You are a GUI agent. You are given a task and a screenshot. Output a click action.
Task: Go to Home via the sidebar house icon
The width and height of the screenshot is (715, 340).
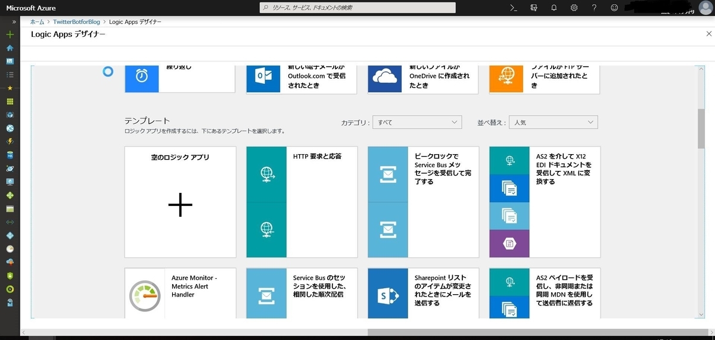(10, 48)
